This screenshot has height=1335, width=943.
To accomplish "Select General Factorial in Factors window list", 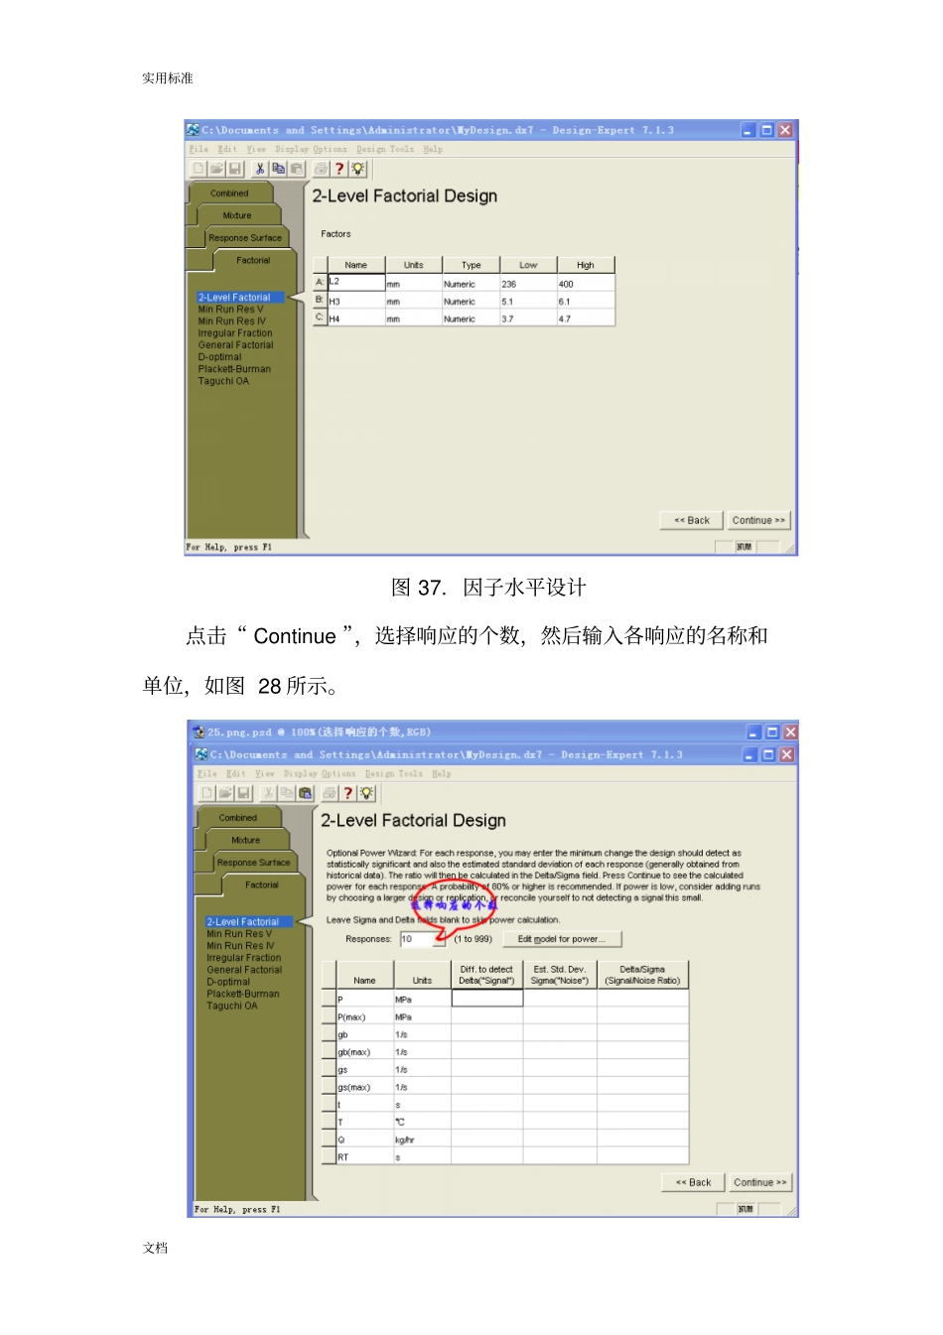I will pos(236,345).
